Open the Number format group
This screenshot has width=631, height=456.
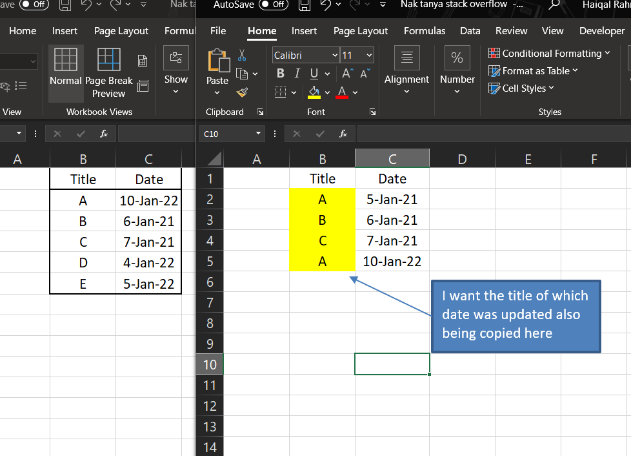pos(457,70)
